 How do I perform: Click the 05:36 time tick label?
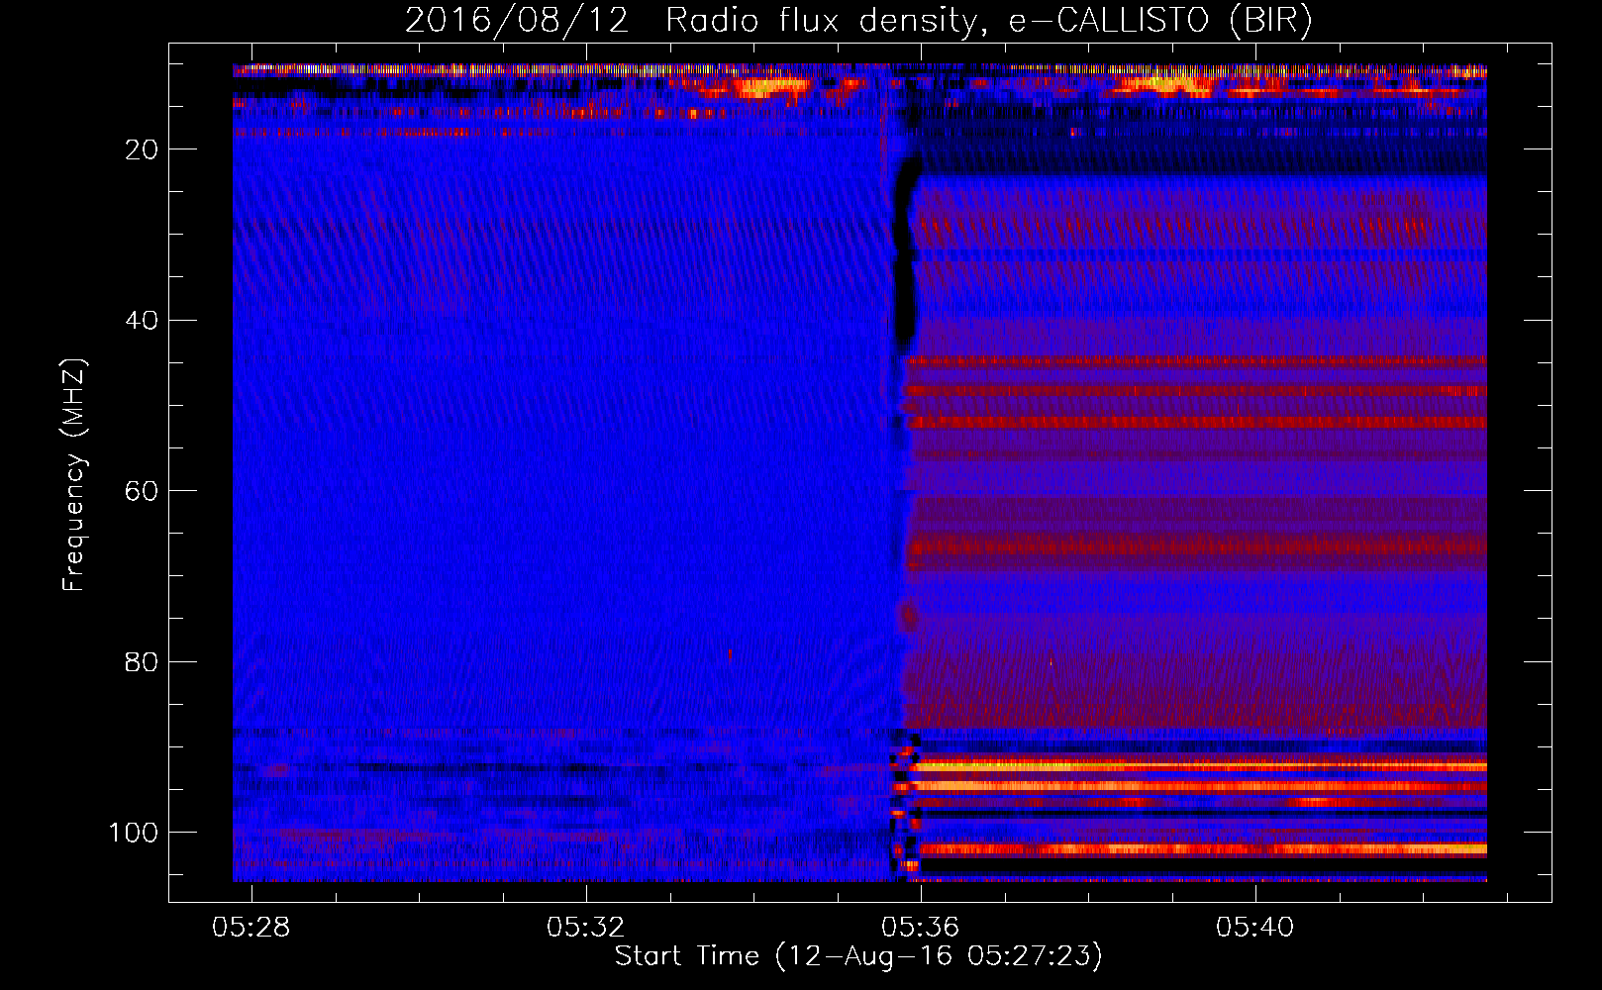point(921,928)
